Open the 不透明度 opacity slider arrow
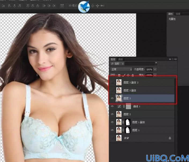Screen dimensions: 189x162 coord(155,70)
